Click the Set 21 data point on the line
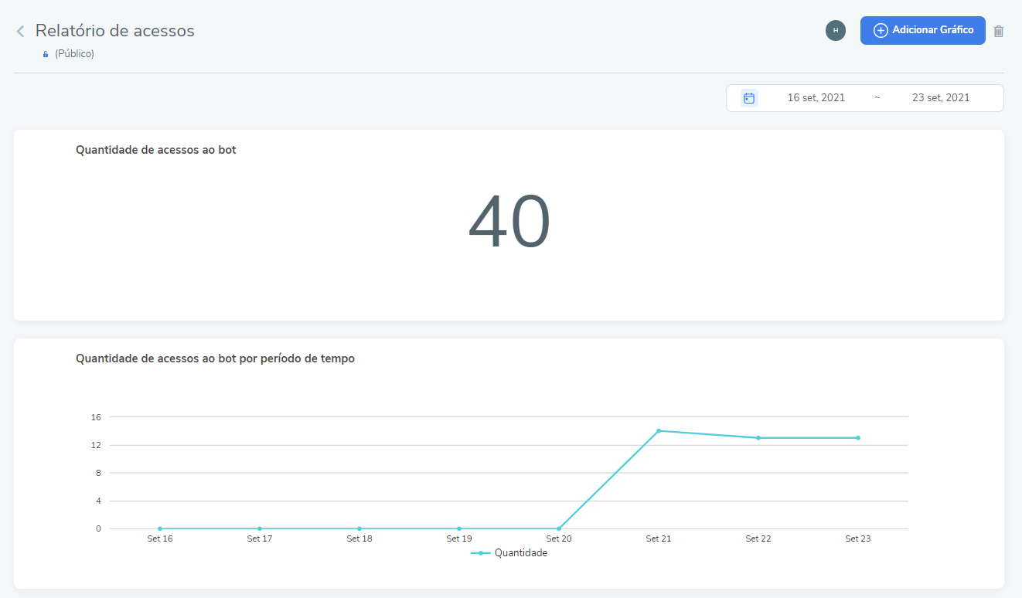 (659, 431)
